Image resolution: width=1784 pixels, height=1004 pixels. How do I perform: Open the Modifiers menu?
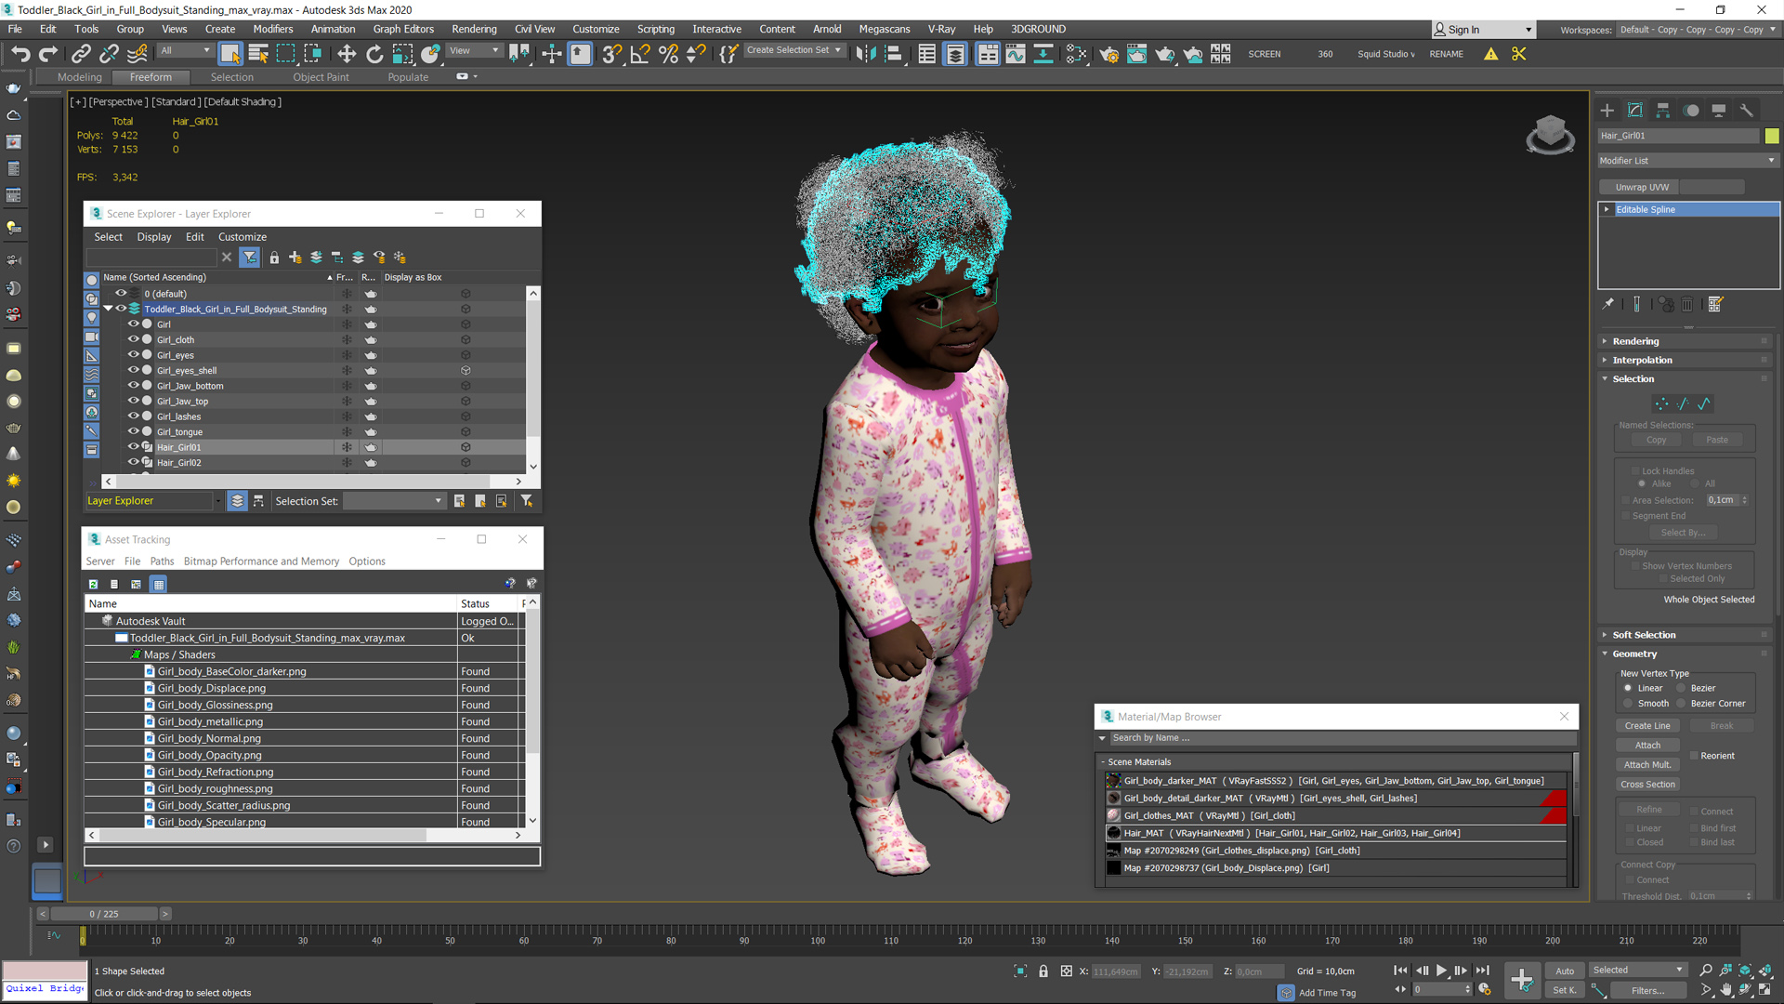point(272,29)
